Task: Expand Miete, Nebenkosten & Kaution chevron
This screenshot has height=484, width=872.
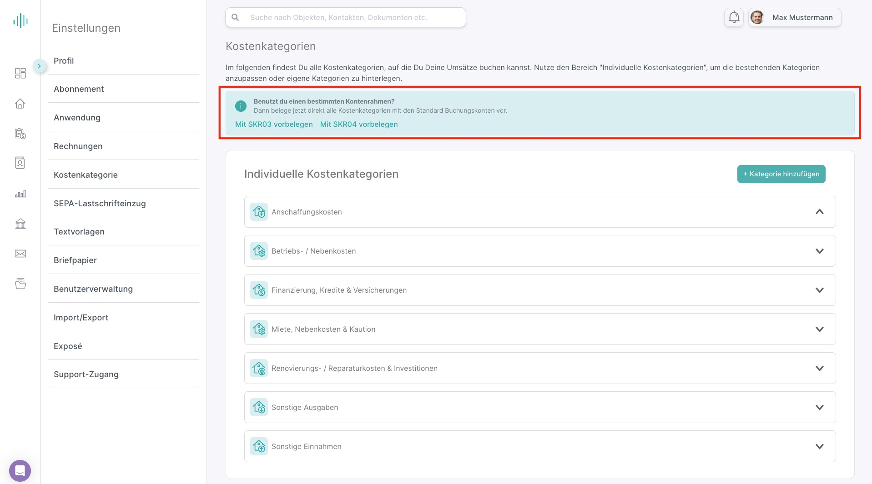Action: pos(820,329)
